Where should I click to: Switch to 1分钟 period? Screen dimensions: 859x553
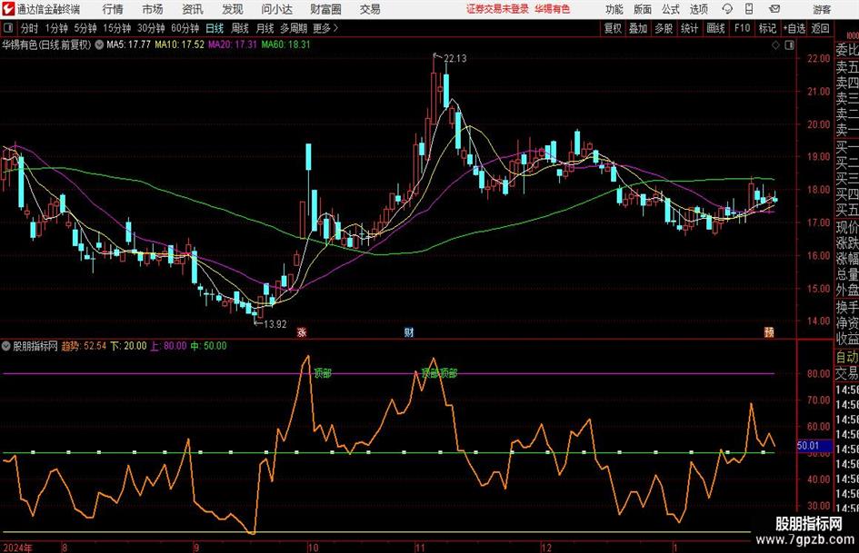[x=55, y=28]
